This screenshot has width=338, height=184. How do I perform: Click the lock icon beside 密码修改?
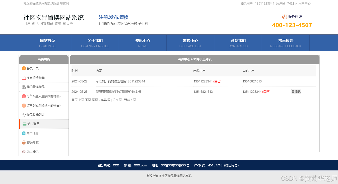click(24, 143)
